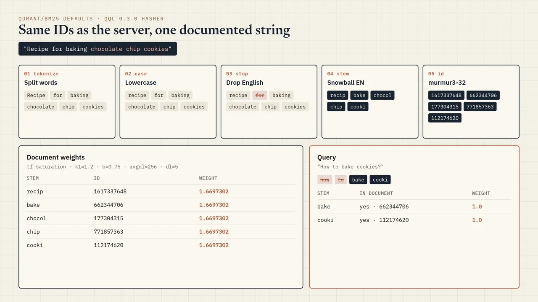Click the quoted "Recipe for baking chocolate chip cookies" string pill
The width and height of the screenshot is (538, 302).
click(x=98, y=49)
